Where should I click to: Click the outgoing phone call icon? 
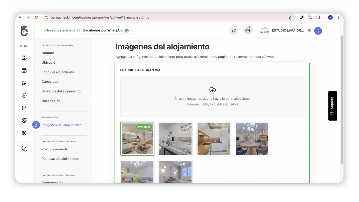click(24, 149)
